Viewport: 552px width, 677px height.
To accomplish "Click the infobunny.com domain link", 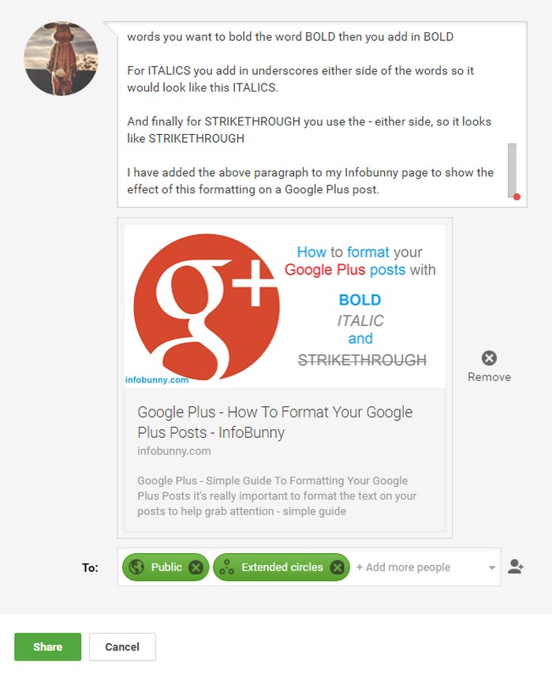I will 174,451.
